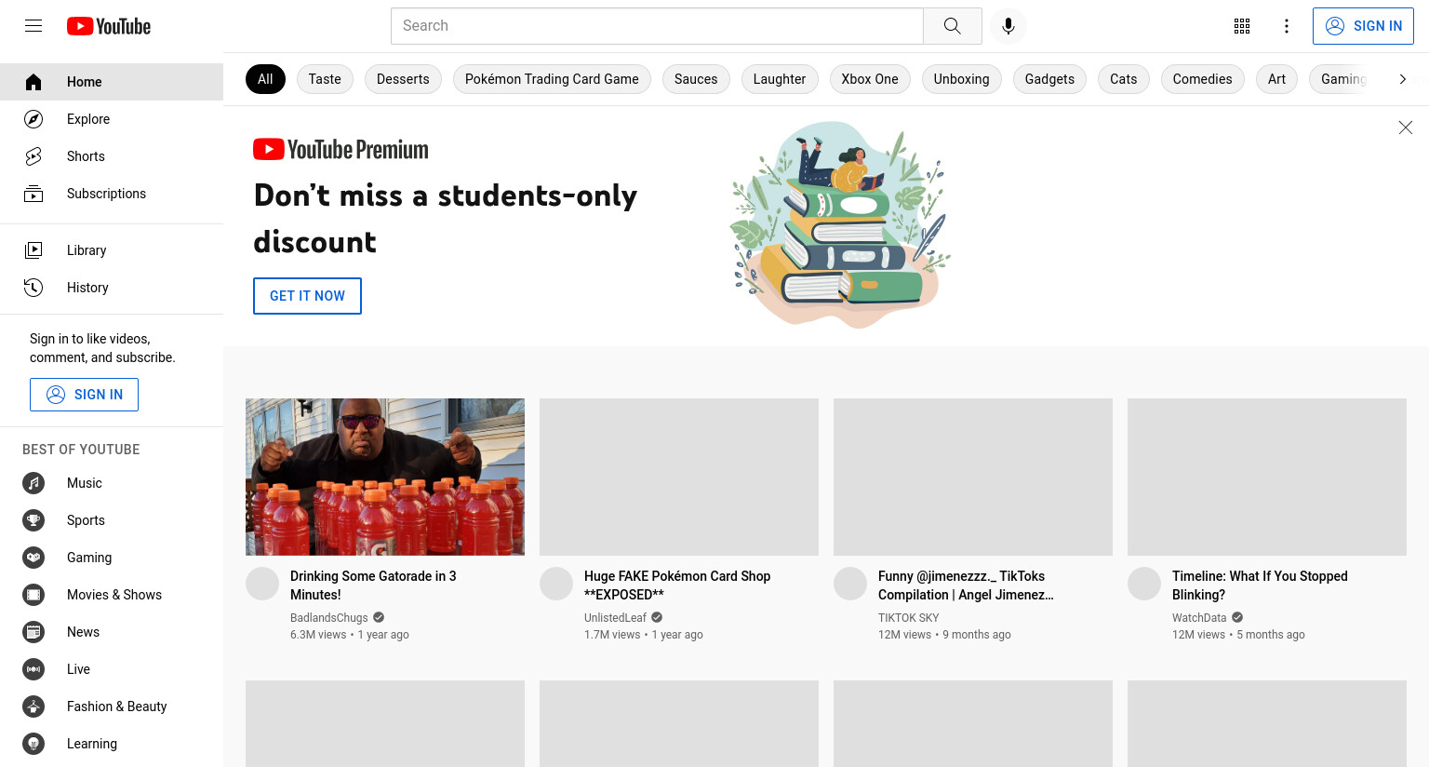This screenshot has height=767, width=1429.
Task: Click the Live broadcast icon
Action: pos(33,669)
